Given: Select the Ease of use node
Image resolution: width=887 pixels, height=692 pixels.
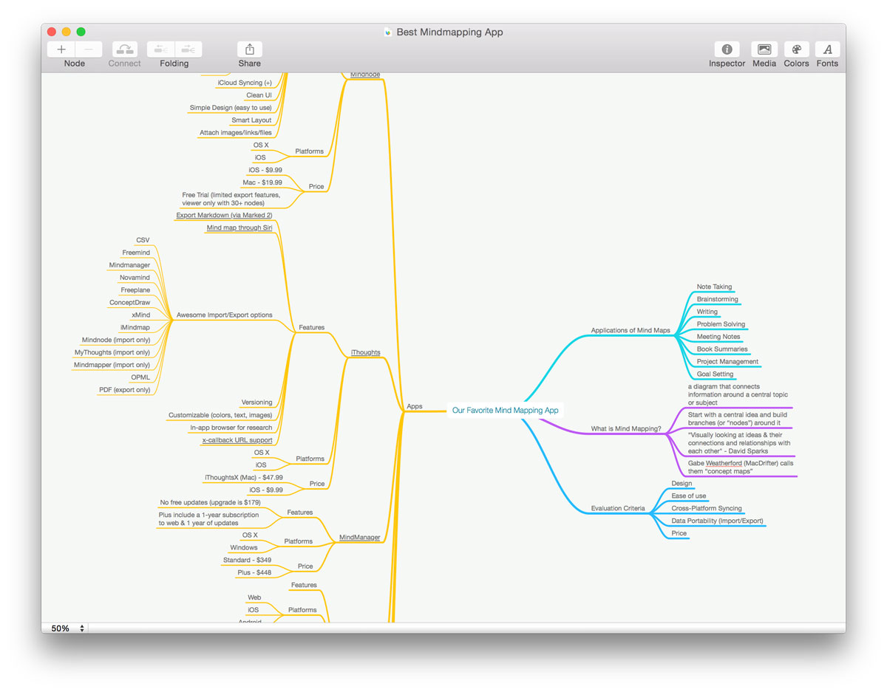Looking at the screenshot, I should pos(688,496).
